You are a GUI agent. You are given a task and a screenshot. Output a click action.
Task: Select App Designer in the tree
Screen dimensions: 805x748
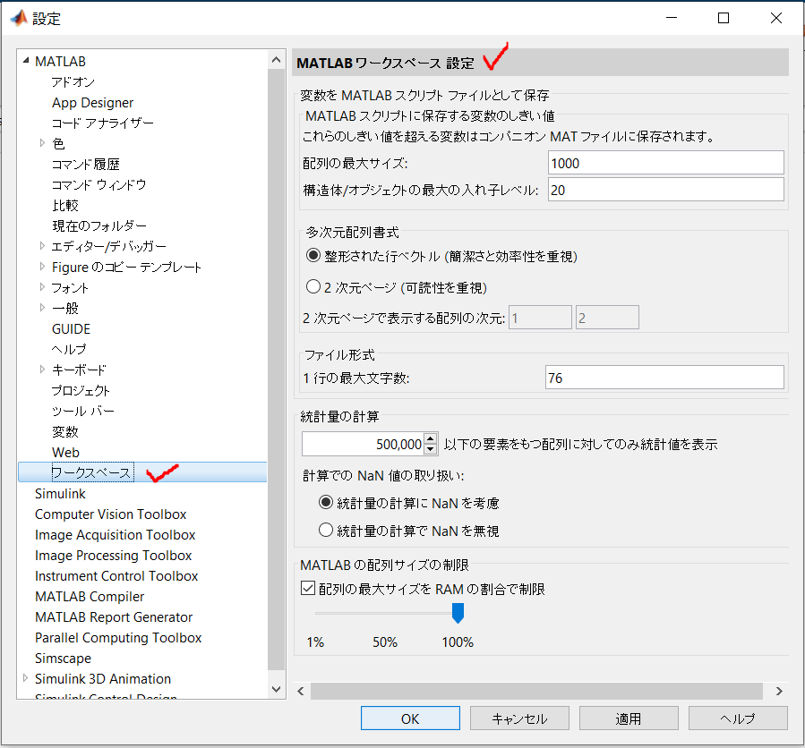pyautogui.click(x=92, y=103)
